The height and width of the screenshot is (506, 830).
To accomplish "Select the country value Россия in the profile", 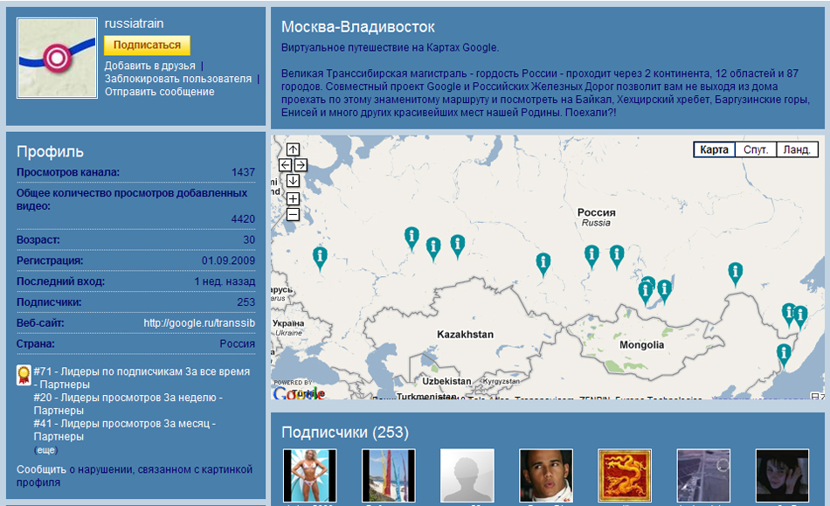I will click(237, 343).
